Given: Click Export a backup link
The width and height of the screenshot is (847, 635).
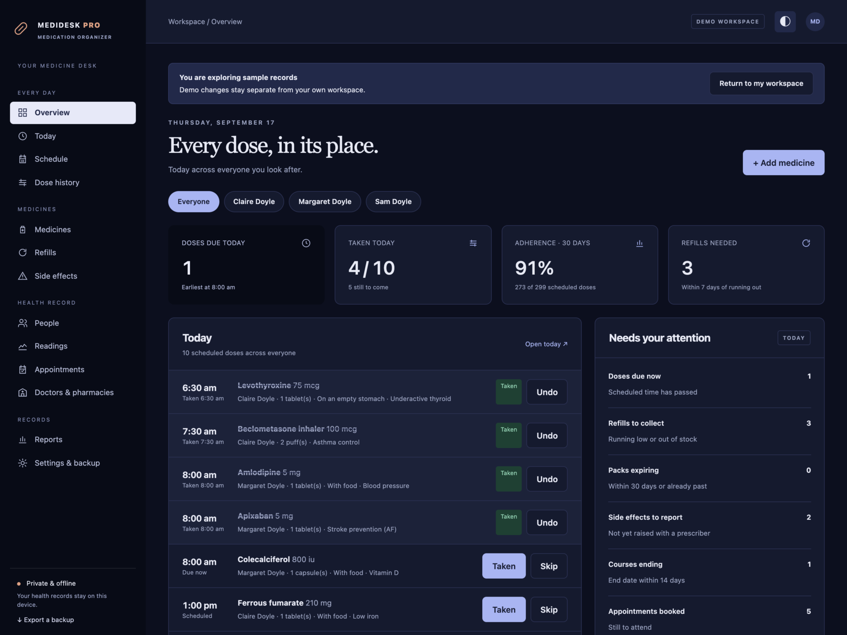Looking at the screenshot, I should (x=45, y=620).
